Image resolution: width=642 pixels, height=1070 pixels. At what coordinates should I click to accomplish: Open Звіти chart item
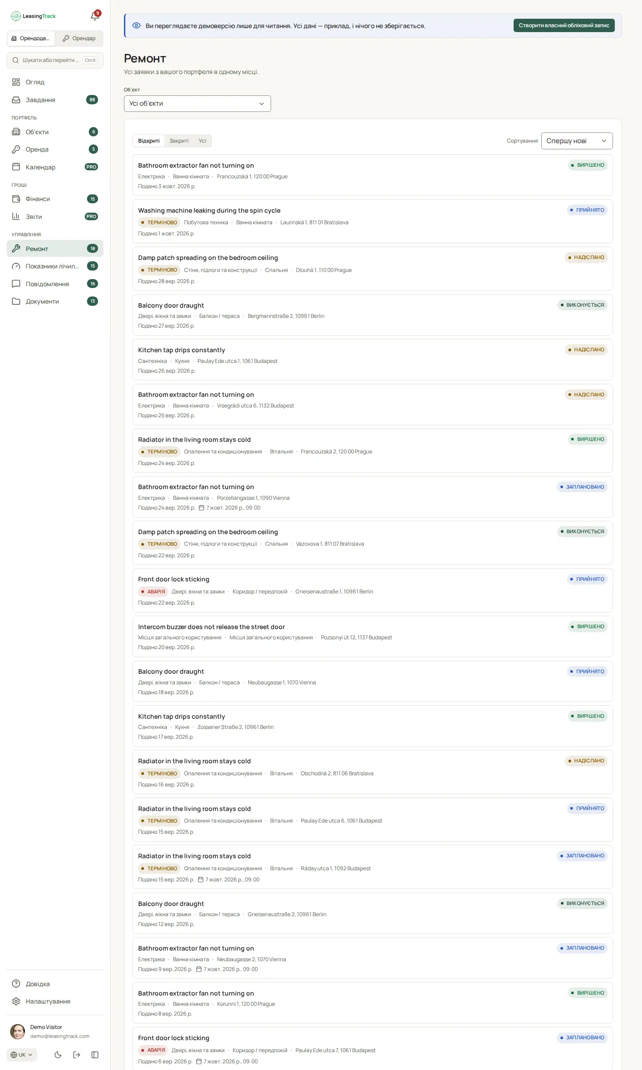[x=55, y=217]
